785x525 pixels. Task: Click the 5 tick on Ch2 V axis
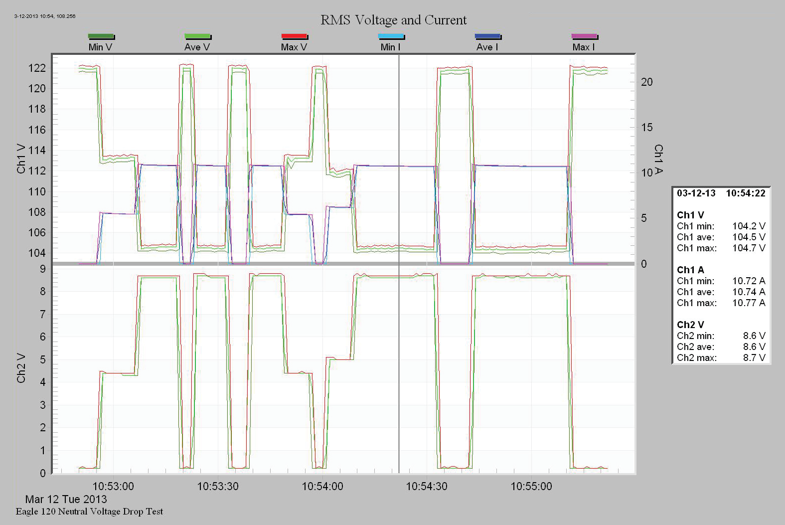pos(43,360)
